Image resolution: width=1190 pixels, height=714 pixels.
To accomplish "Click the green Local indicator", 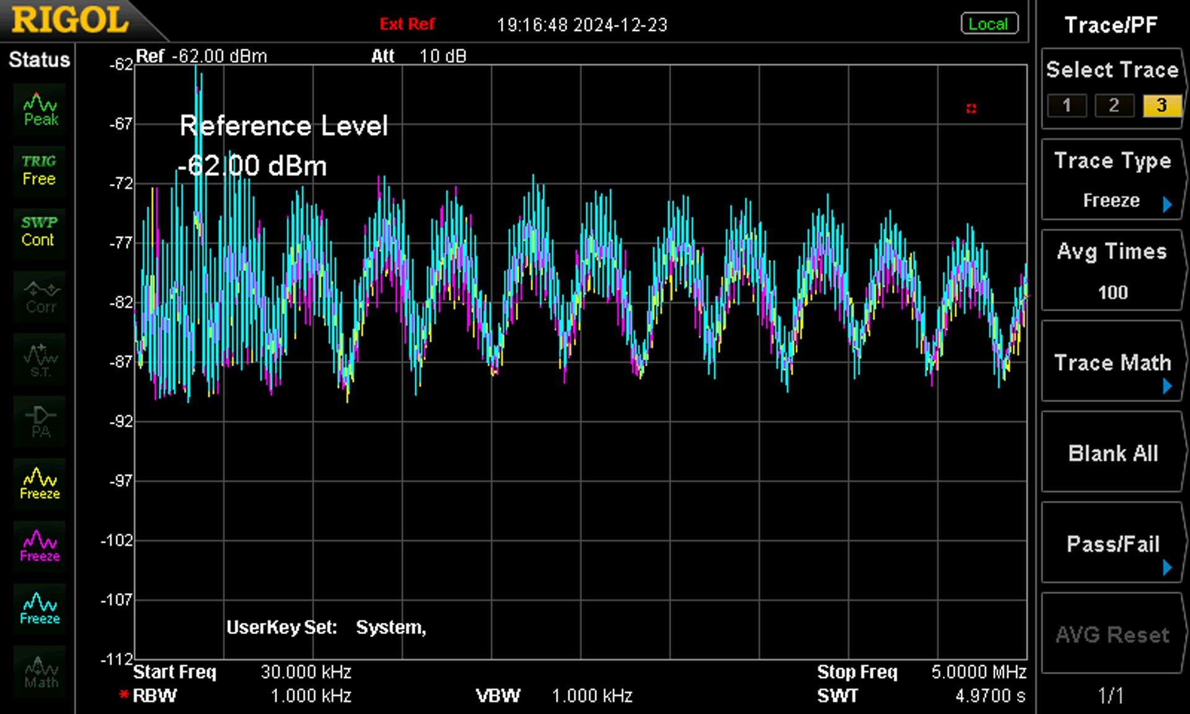I will (x=989, y=24).
